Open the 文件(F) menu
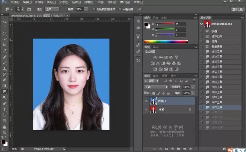 pos(15,2)
